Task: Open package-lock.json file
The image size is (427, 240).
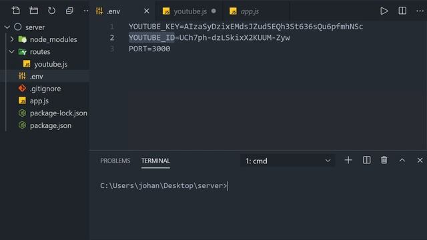Action: [x=59, y=113]
